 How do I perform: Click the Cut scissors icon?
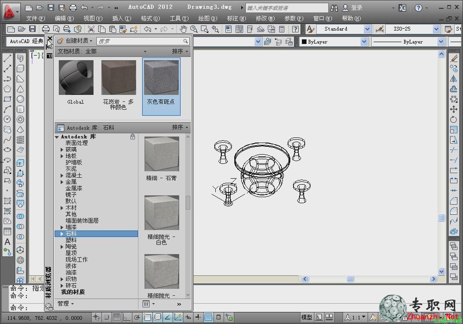91,29
